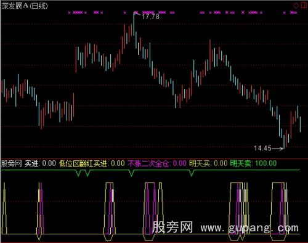
Task: Click the 17.78 high price label
Action: click(x=150, y=17)
